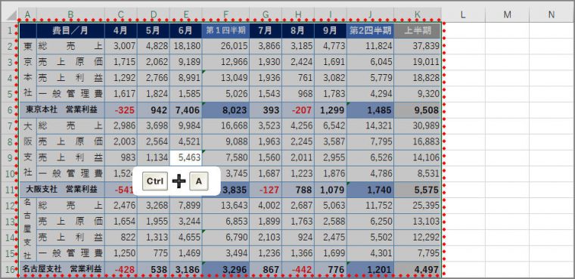Click the 第2四半期 header cell

pos(371,31)
